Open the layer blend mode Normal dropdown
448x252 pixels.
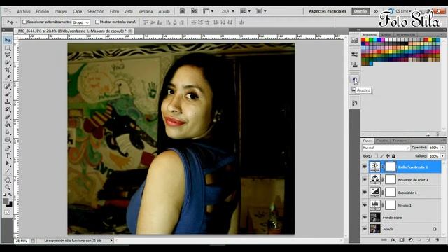(x=386, y=148)
